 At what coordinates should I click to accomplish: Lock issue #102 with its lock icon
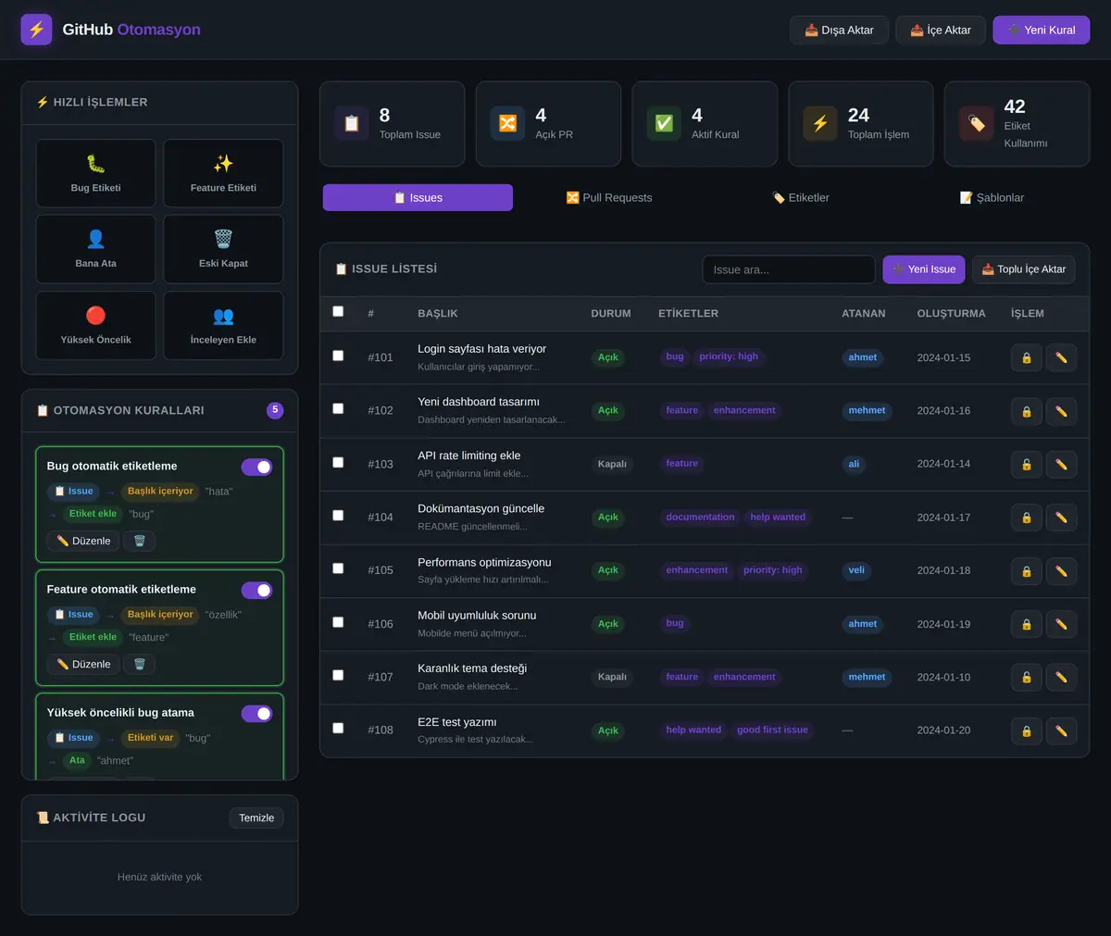click(1026, 411)
